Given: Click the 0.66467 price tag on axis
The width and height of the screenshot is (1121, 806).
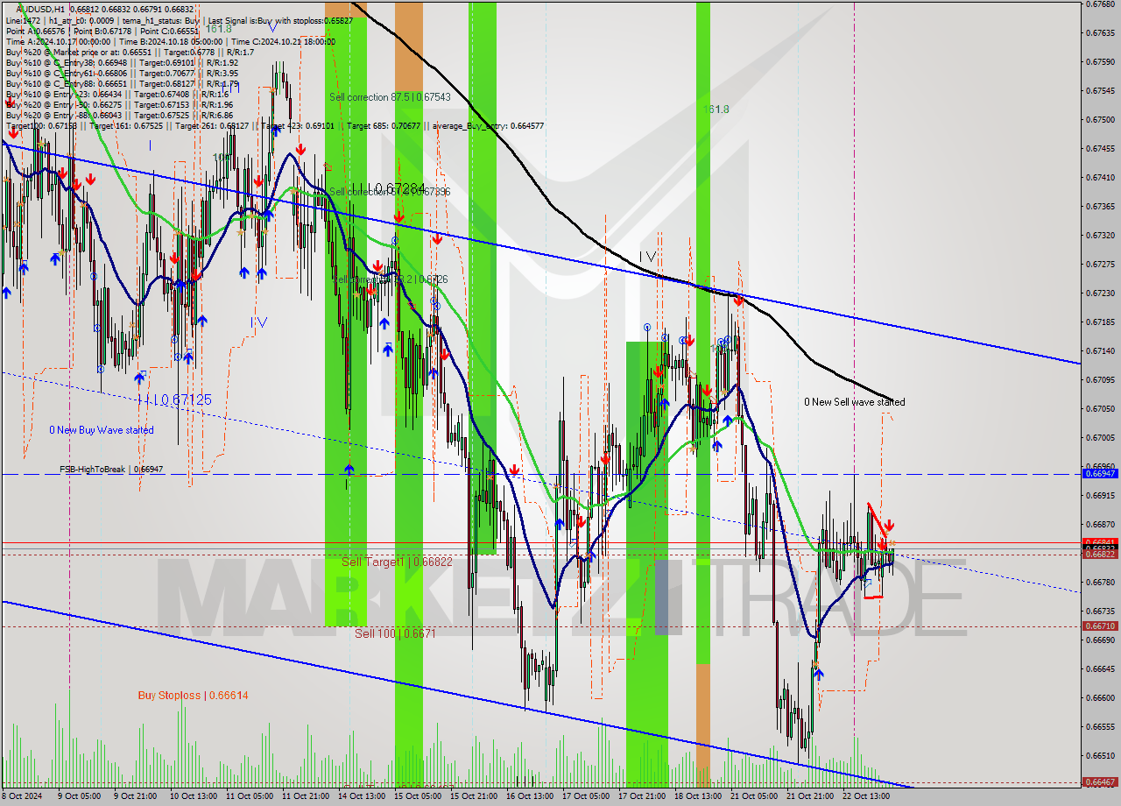Looking at the screenshot, I should pos(1100,781).
